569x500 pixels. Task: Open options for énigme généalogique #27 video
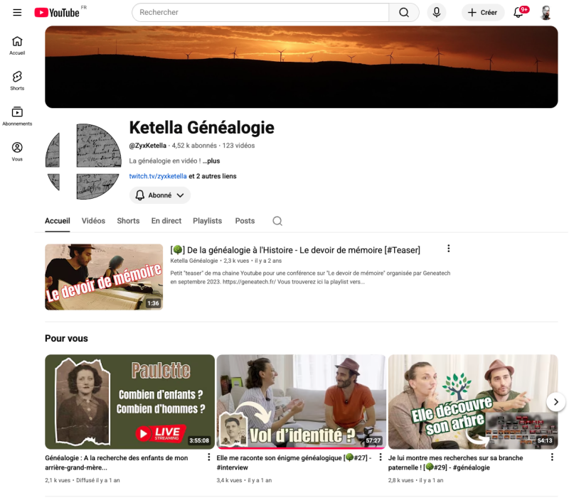[x=381, y=457]
